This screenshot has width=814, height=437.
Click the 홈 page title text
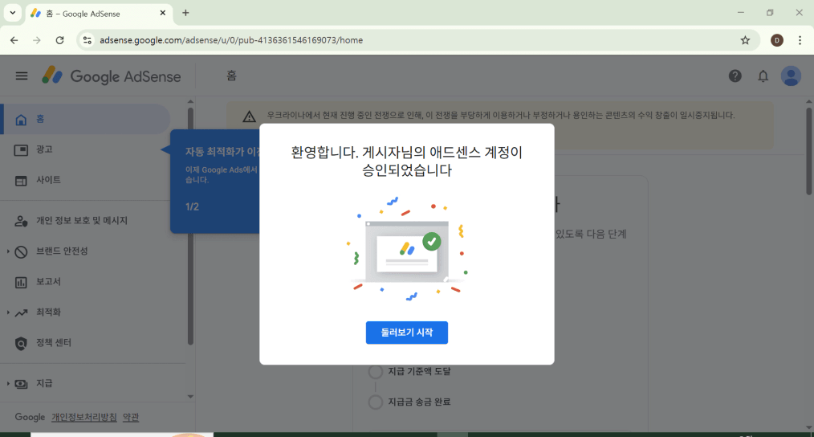231,76
